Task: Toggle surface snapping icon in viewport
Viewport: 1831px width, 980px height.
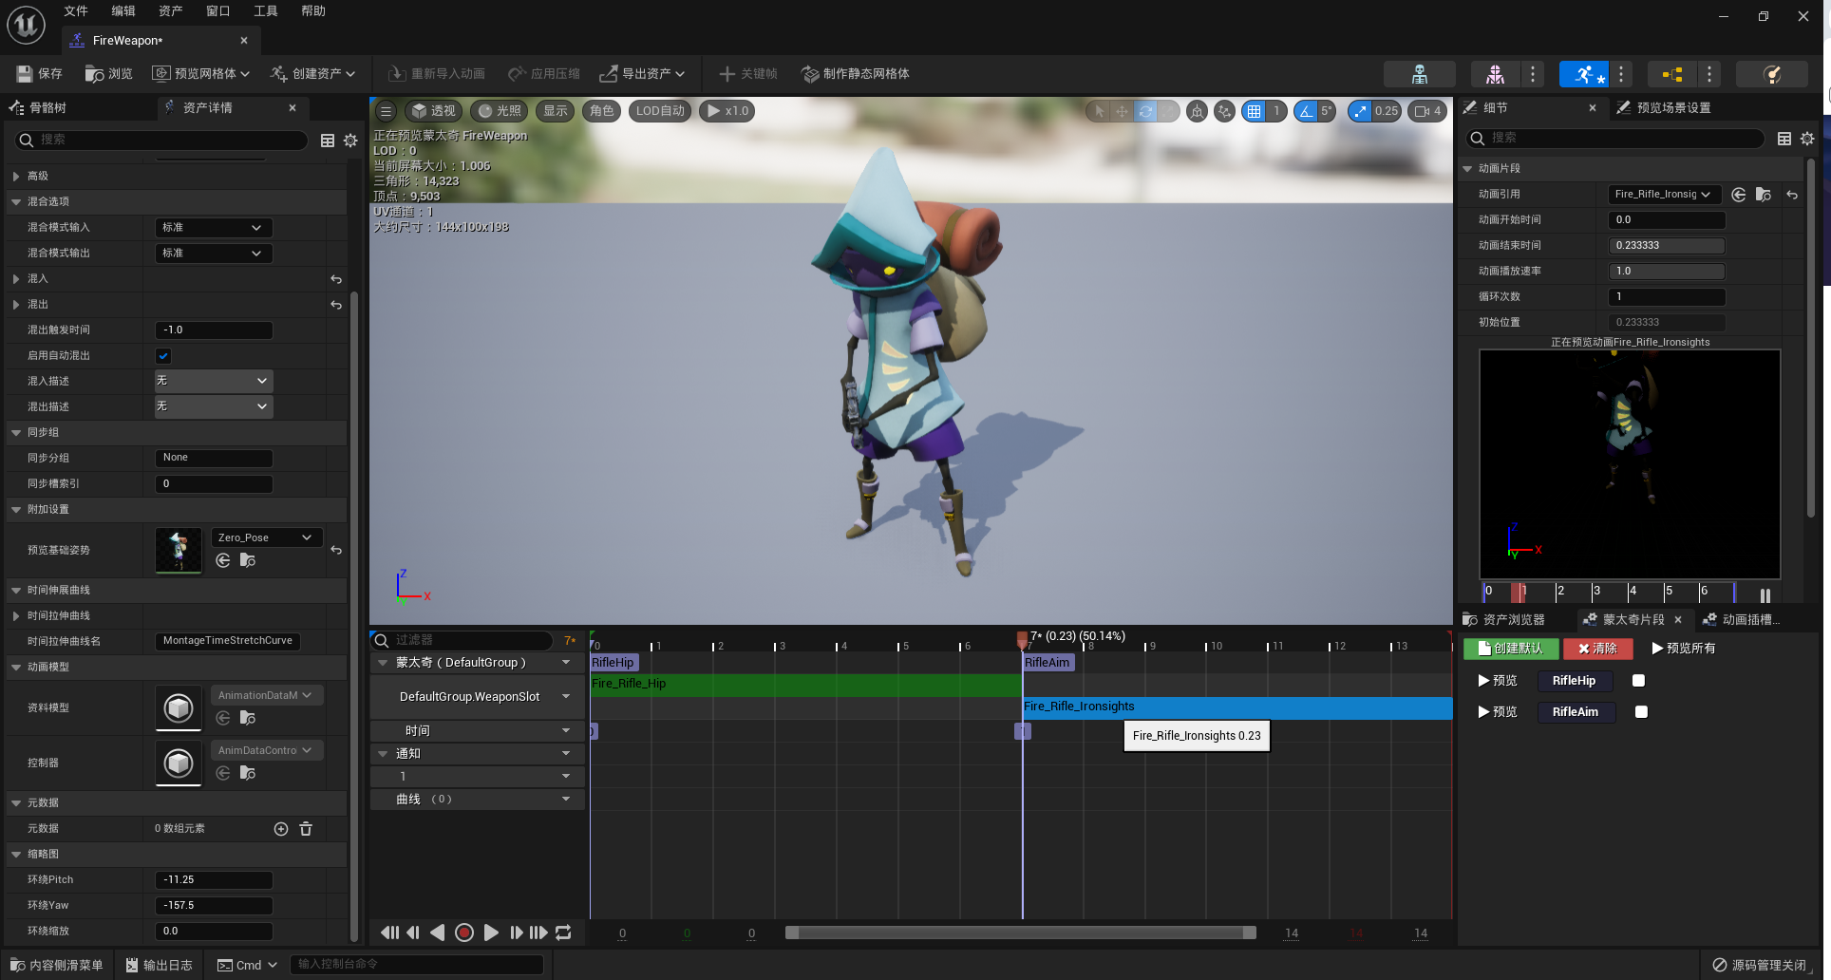Action: tap(1224, 111)
